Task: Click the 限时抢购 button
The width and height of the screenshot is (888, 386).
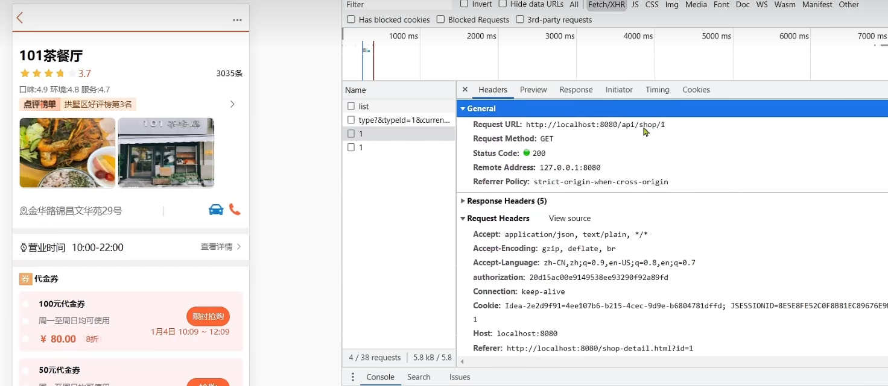Action: (208, 317)
